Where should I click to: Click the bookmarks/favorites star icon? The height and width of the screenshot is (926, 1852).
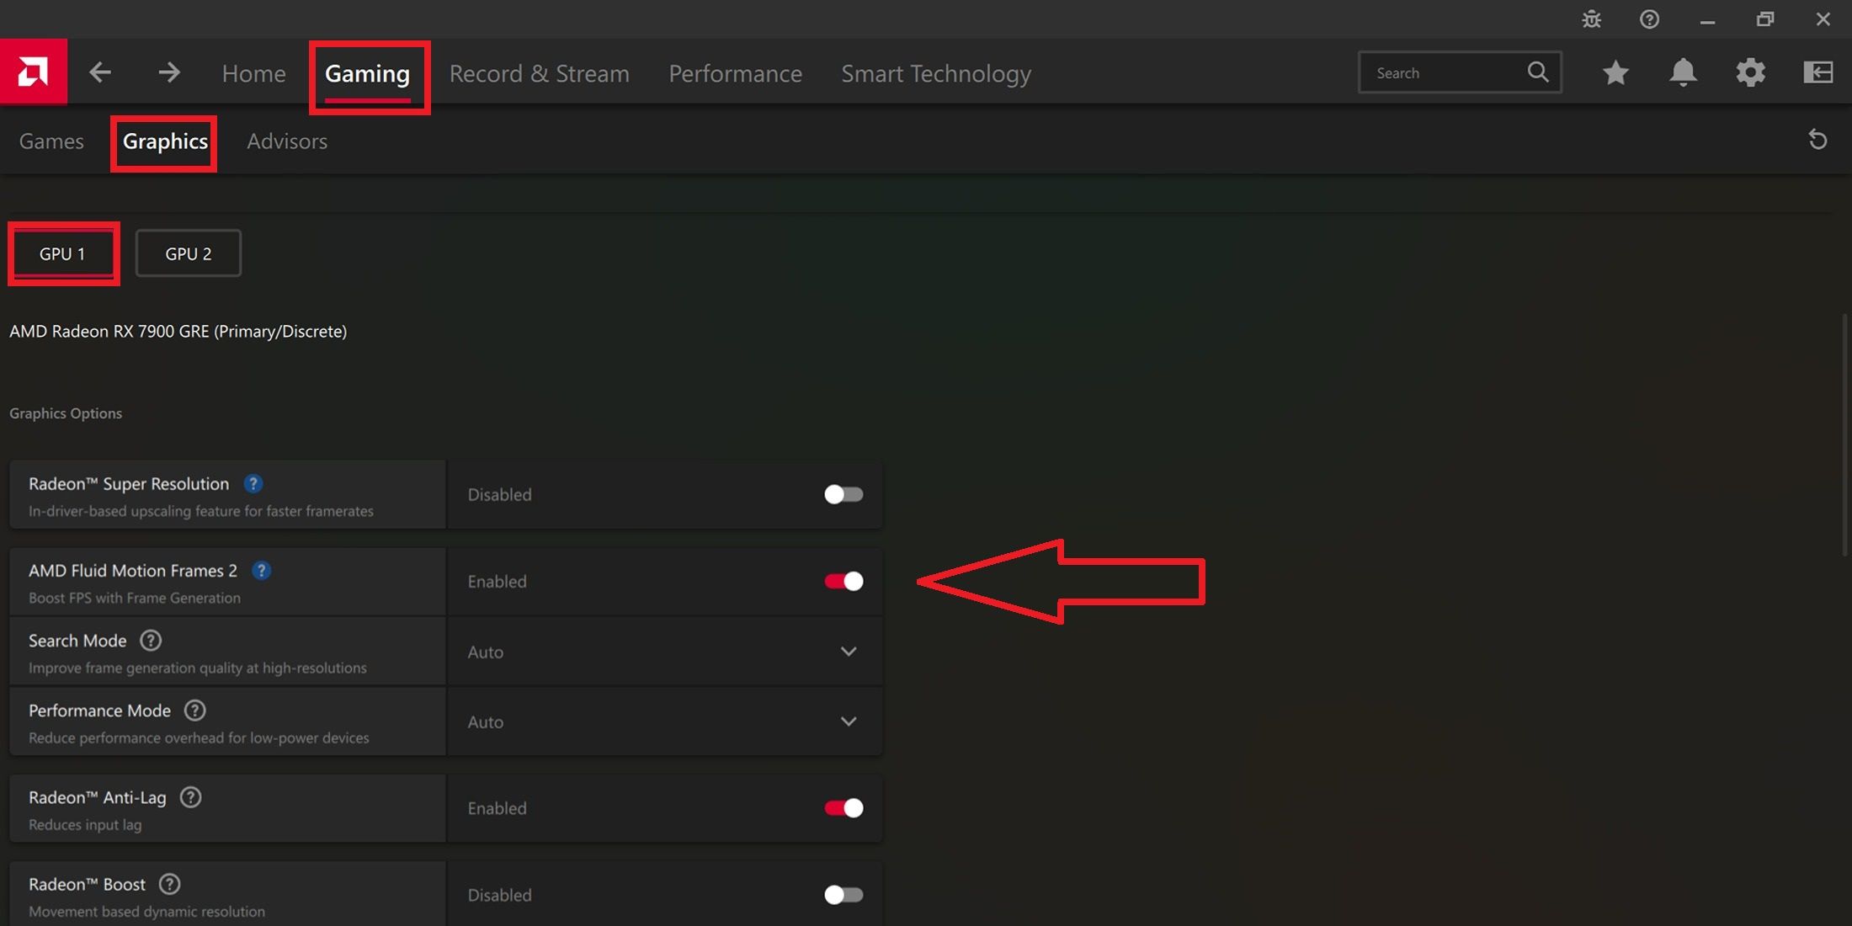pyautogui.click(x=1615, y=72)
